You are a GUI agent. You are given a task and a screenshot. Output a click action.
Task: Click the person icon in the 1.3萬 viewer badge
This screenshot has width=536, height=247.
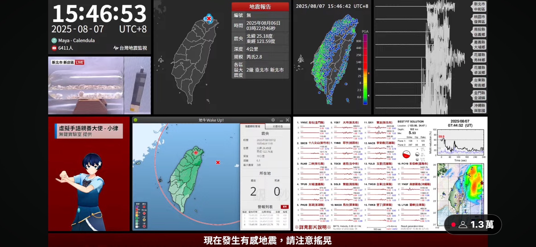463,225
